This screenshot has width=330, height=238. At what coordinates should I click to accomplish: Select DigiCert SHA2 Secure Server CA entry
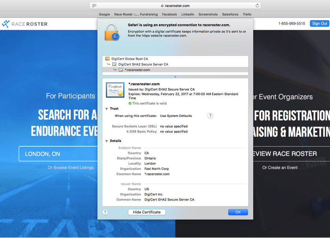(x=143, y=64)
